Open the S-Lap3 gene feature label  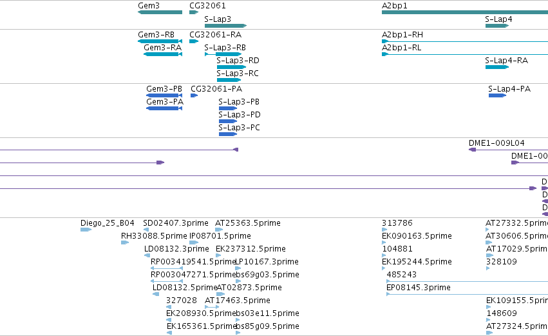(x=218, y=19)
